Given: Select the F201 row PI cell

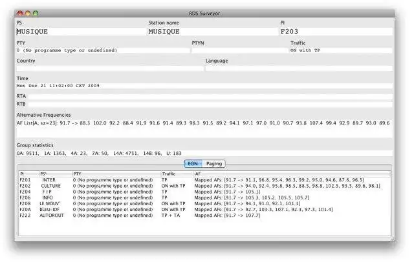Looking at the screenshot, I should 25,180.
